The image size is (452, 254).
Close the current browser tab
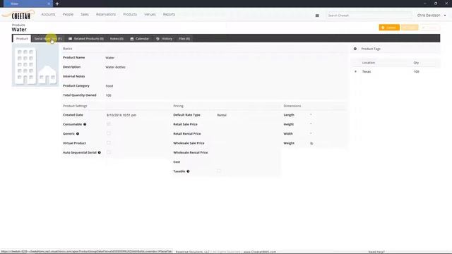[49, 4]
